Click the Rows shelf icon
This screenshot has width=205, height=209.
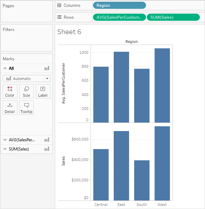coord(59,17)
